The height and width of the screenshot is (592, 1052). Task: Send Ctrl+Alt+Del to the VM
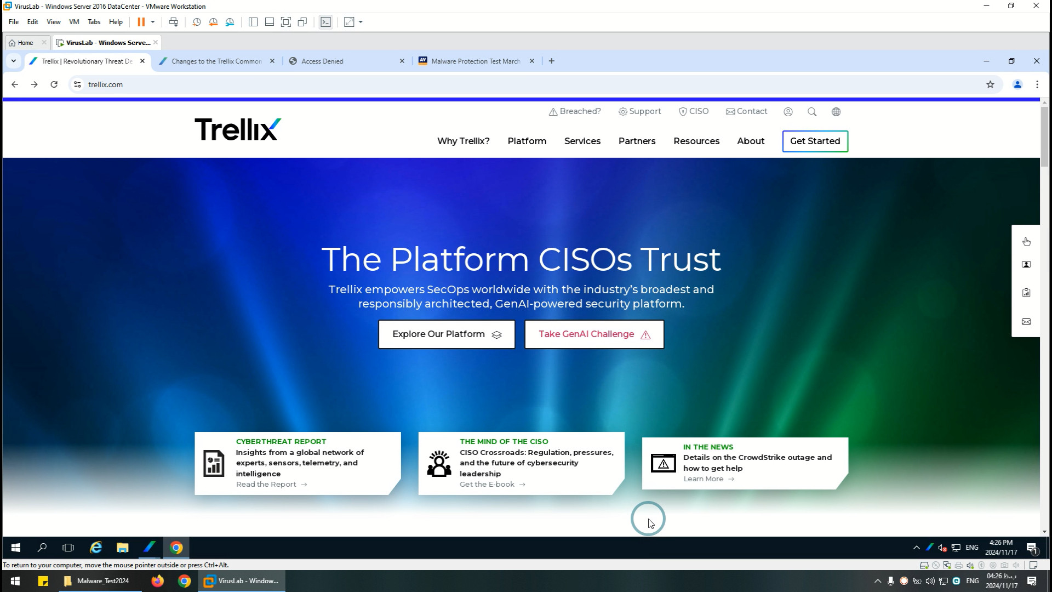(x=174, y=22)
